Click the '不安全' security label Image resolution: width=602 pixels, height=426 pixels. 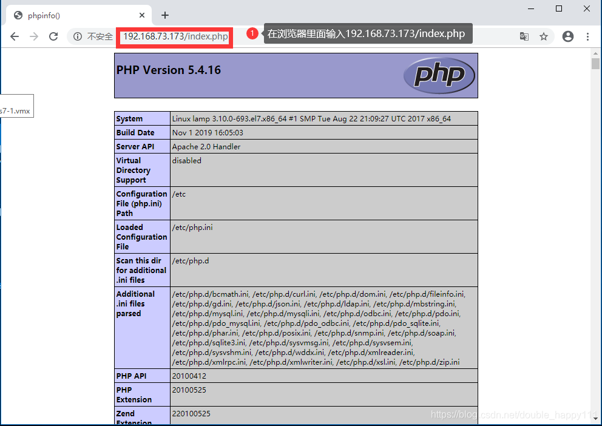point(100,36)
